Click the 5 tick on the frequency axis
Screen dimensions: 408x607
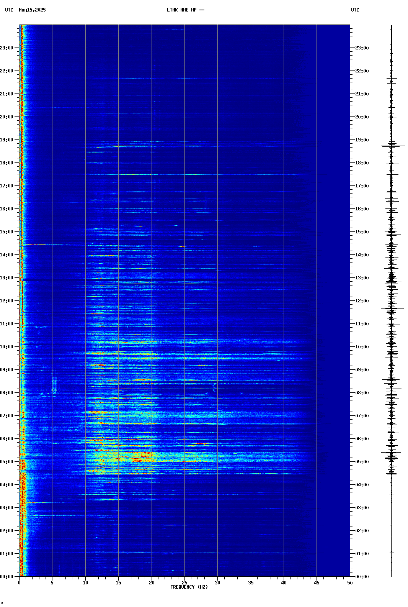coord(52,583)
